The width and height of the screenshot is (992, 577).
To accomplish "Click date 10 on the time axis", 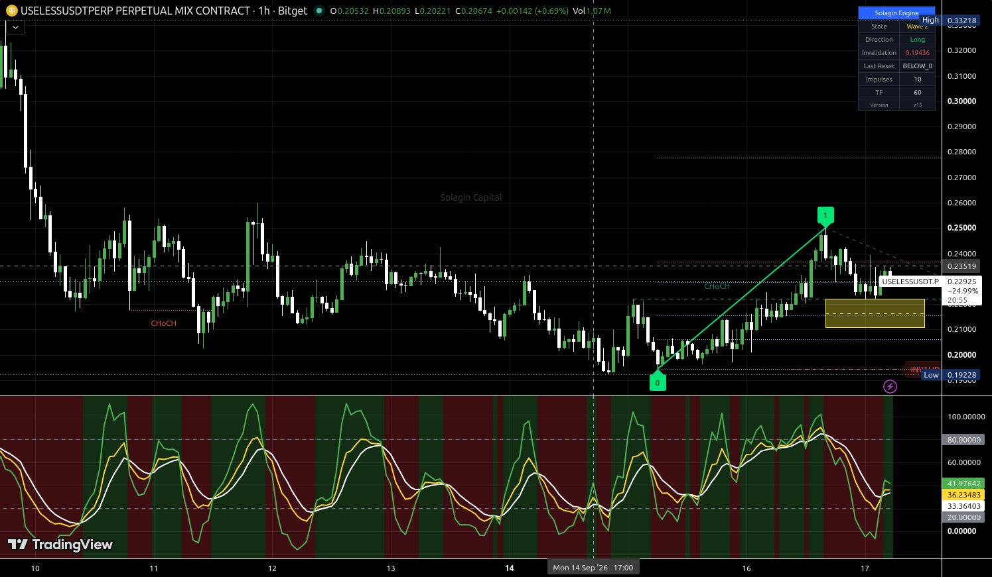I will point(35,568).
